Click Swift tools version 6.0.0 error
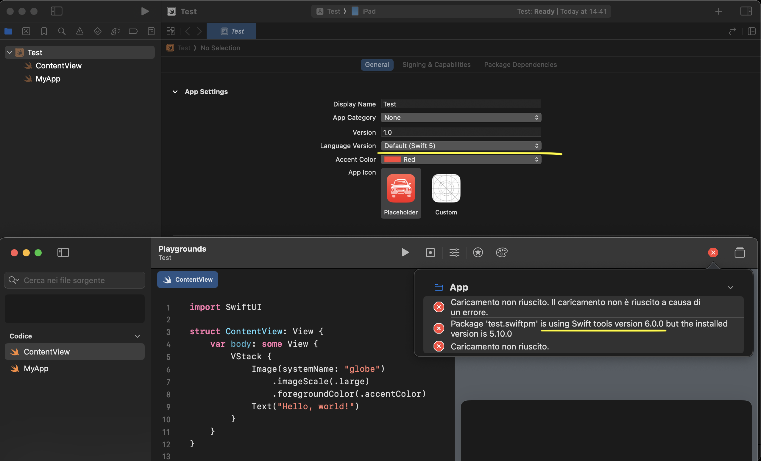Image resolution: width=761 pixels, height=461 pixels. click(x=583, y=329)
